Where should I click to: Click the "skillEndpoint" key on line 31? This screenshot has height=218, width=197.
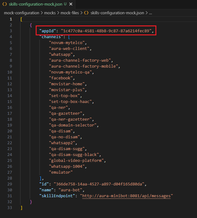point(57,196)
